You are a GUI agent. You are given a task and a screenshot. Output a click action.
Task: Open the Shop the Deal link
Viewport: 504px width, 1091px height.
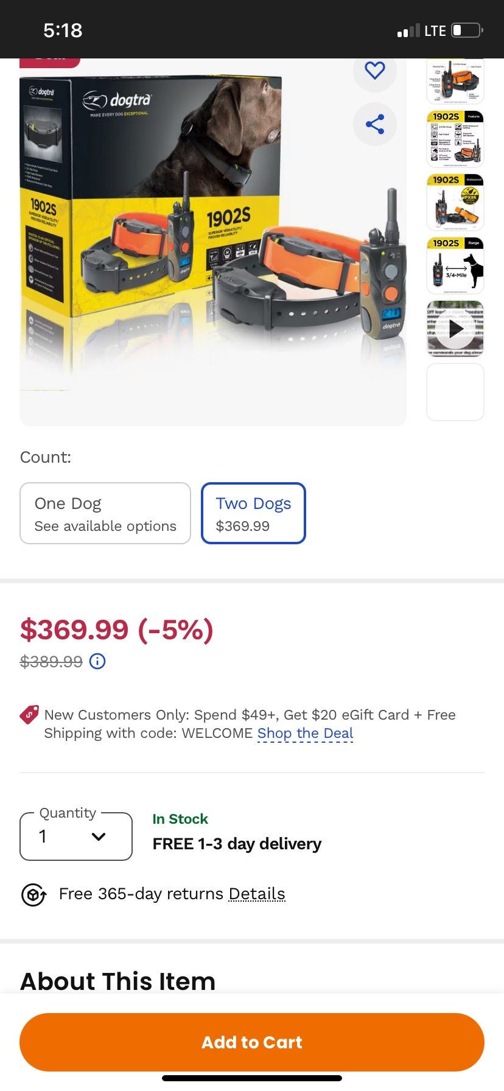(x=305, y=733)
